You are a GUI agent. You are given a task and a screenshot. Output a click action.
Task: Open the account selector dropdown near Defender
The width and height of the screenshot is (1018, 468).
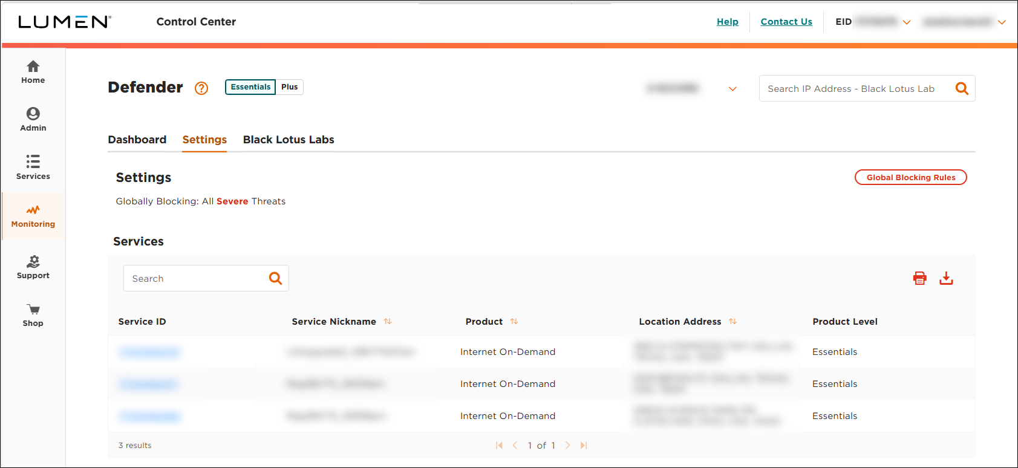pyautogui.click(x=733, y=89)
